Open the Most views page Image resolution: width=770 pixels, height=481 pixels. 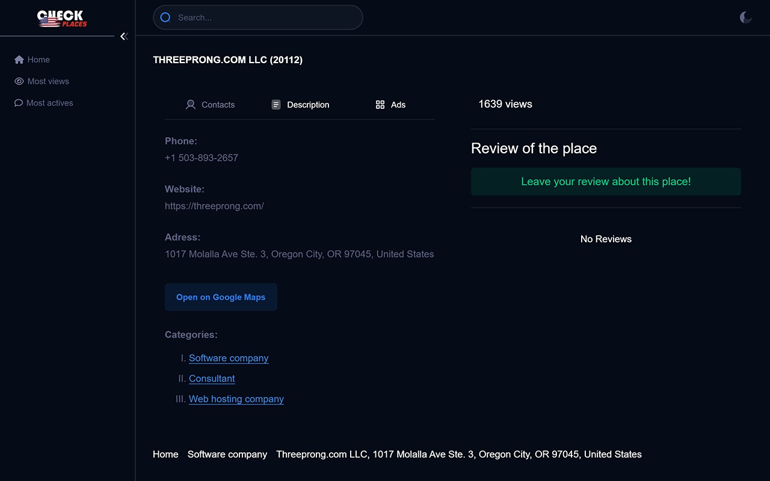(x=48, y=81)
